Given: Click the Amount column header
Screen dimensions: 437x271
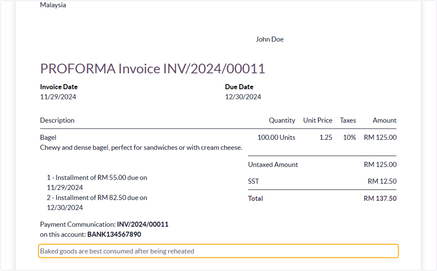Looking at the screenshot, I should click(x=385, y=120).
